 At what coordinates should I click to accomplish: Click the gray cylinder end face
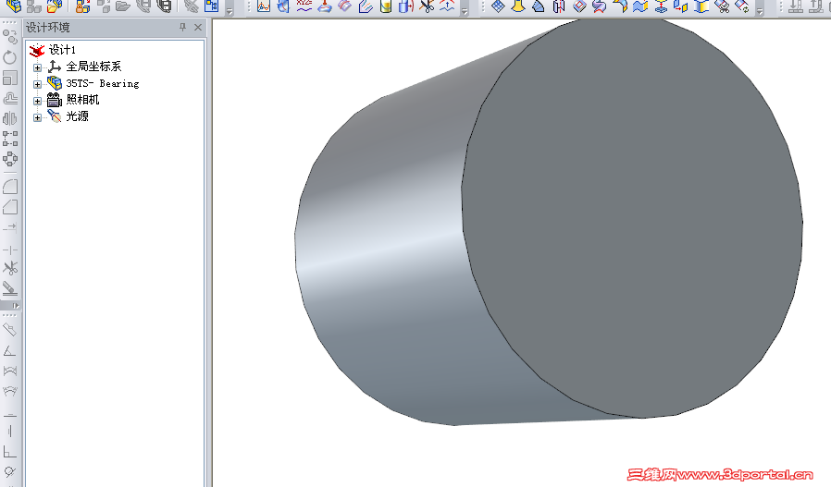tap(631, 217)
